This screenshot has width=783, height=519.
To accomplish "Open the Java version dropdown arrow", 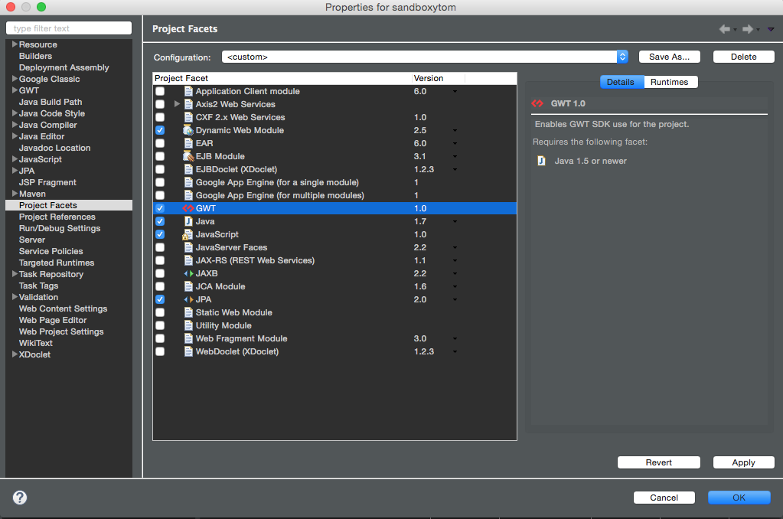I will pos(455,222).
